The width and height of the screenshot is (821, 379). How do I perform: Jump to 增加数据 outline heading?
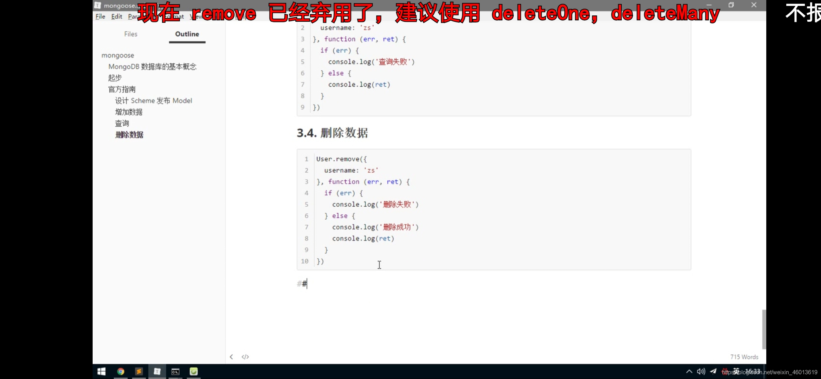(129, 112)
